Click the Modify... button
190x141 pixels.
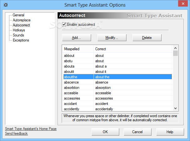[x=112, y=38]
